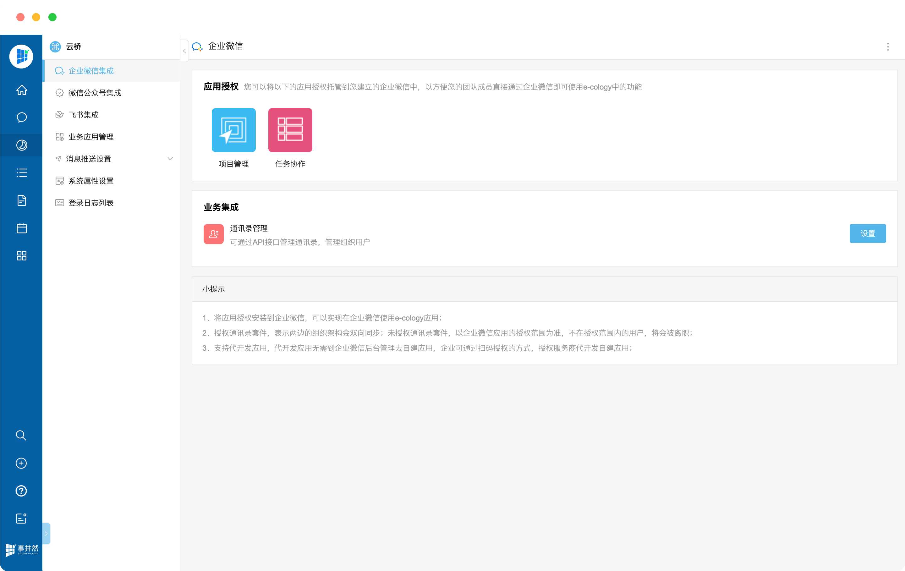Click the 设置 button for 通讯录管理
Image resolution: width=905 pixels, height=571 pixels.
pos(867,233)
